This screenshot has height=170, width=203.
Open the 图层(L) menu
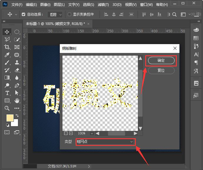[x=59, y=5]
